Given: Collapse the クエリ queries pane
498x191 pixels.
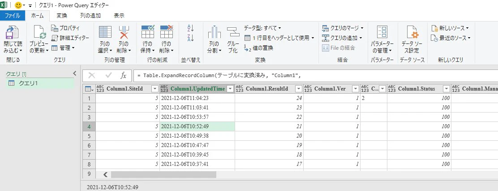Looking at the screenshot, I should tap(75, 74).
